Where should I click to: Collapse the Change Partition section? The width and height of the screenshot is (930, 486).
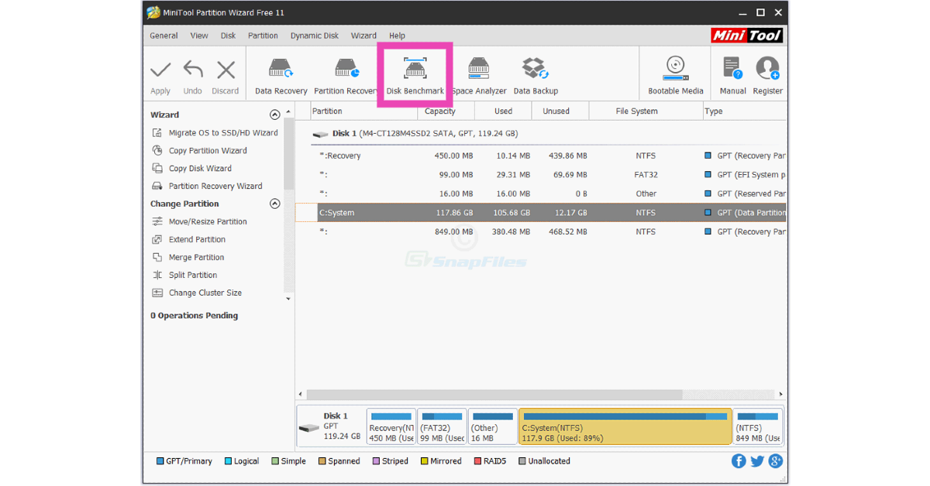click(274, 204)
